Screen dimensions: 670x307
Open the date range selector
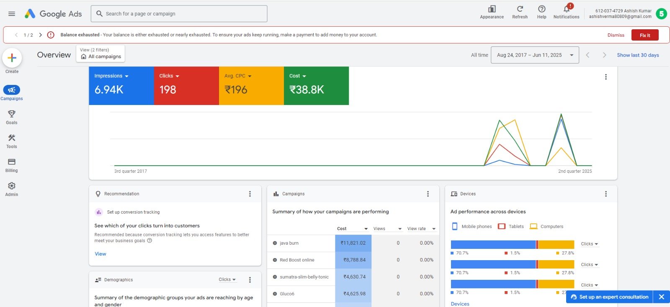(535, 55)
